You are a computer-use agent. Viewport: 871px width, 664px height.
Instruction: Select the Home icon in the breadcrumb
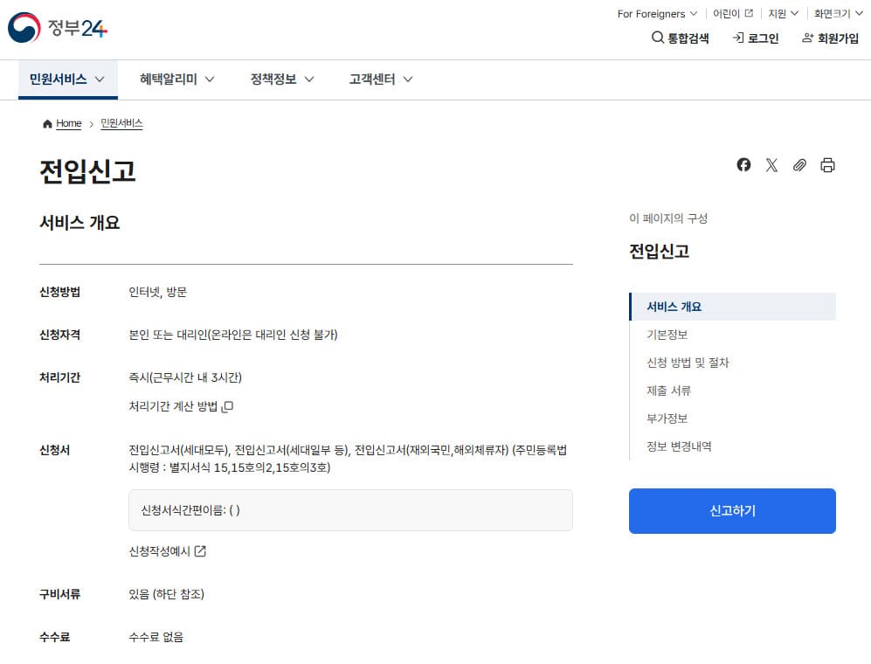tap(46, 123)
